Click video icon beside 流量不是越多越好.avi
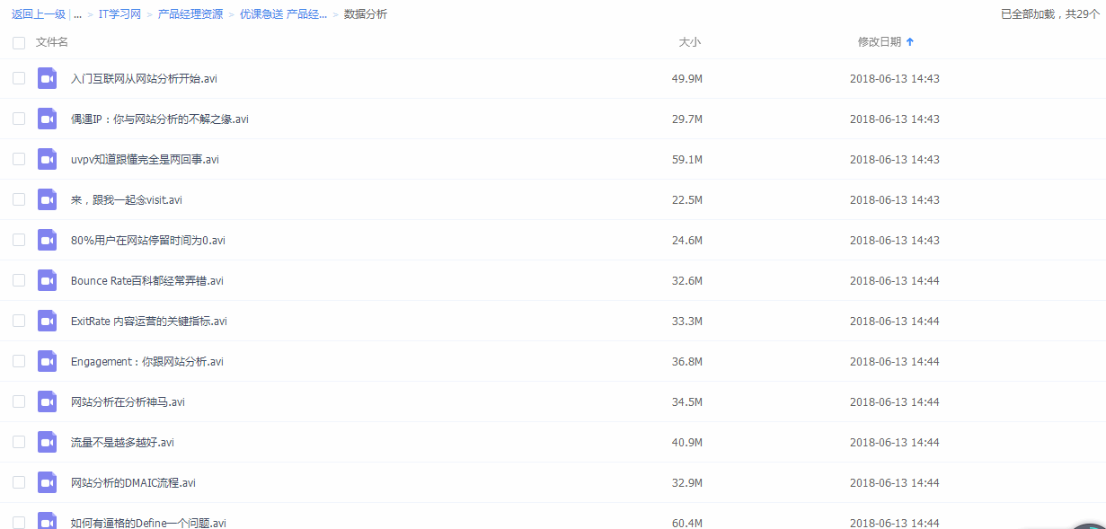This screenshot has height=529, width=1106. coord(48,443)
